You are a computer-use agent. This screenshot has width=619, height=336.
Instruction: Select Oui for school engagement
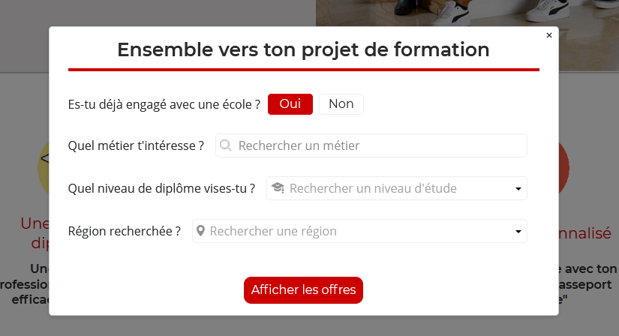290,104
